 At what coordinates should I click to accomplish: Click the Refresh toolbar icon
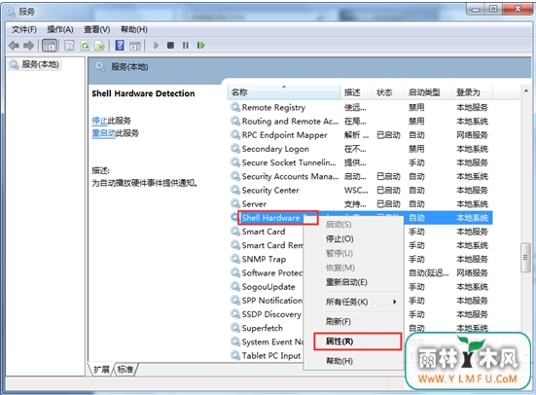click(x=85, y=45)
